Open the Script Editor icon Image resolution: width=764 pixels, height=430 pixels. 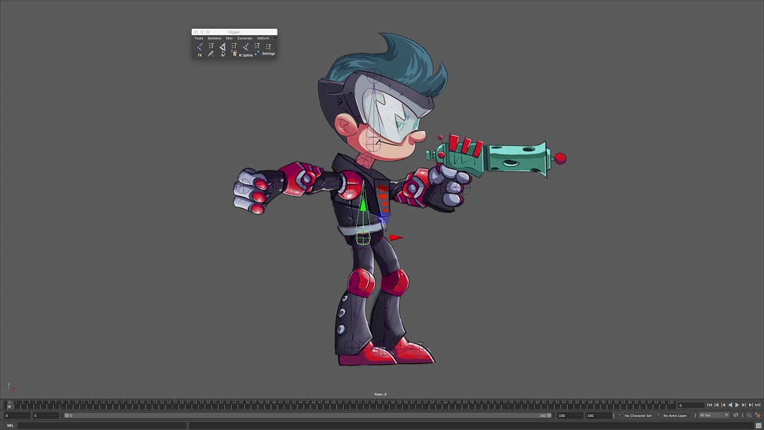[x=758, y=425]
